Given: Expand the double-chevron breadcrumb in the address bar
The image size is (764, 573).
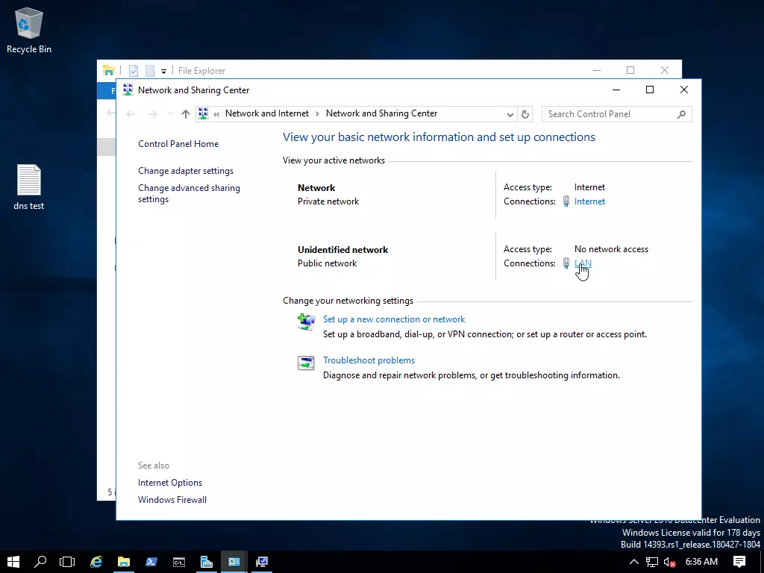Looking at the screenshot, I should (216, 114).
